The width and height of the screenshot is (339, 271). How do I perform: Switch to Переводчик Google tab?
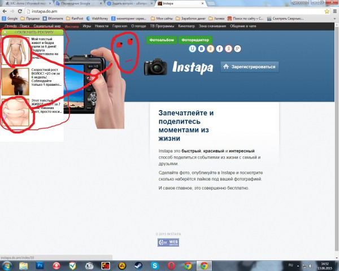(x=79, y=3)
